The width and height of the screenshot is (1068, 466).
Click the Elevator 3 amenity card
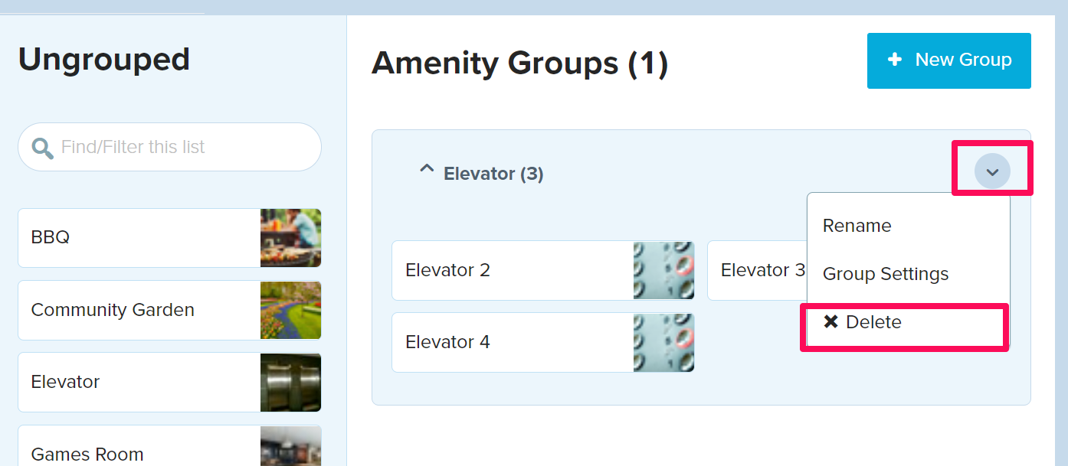click(757, 270)
